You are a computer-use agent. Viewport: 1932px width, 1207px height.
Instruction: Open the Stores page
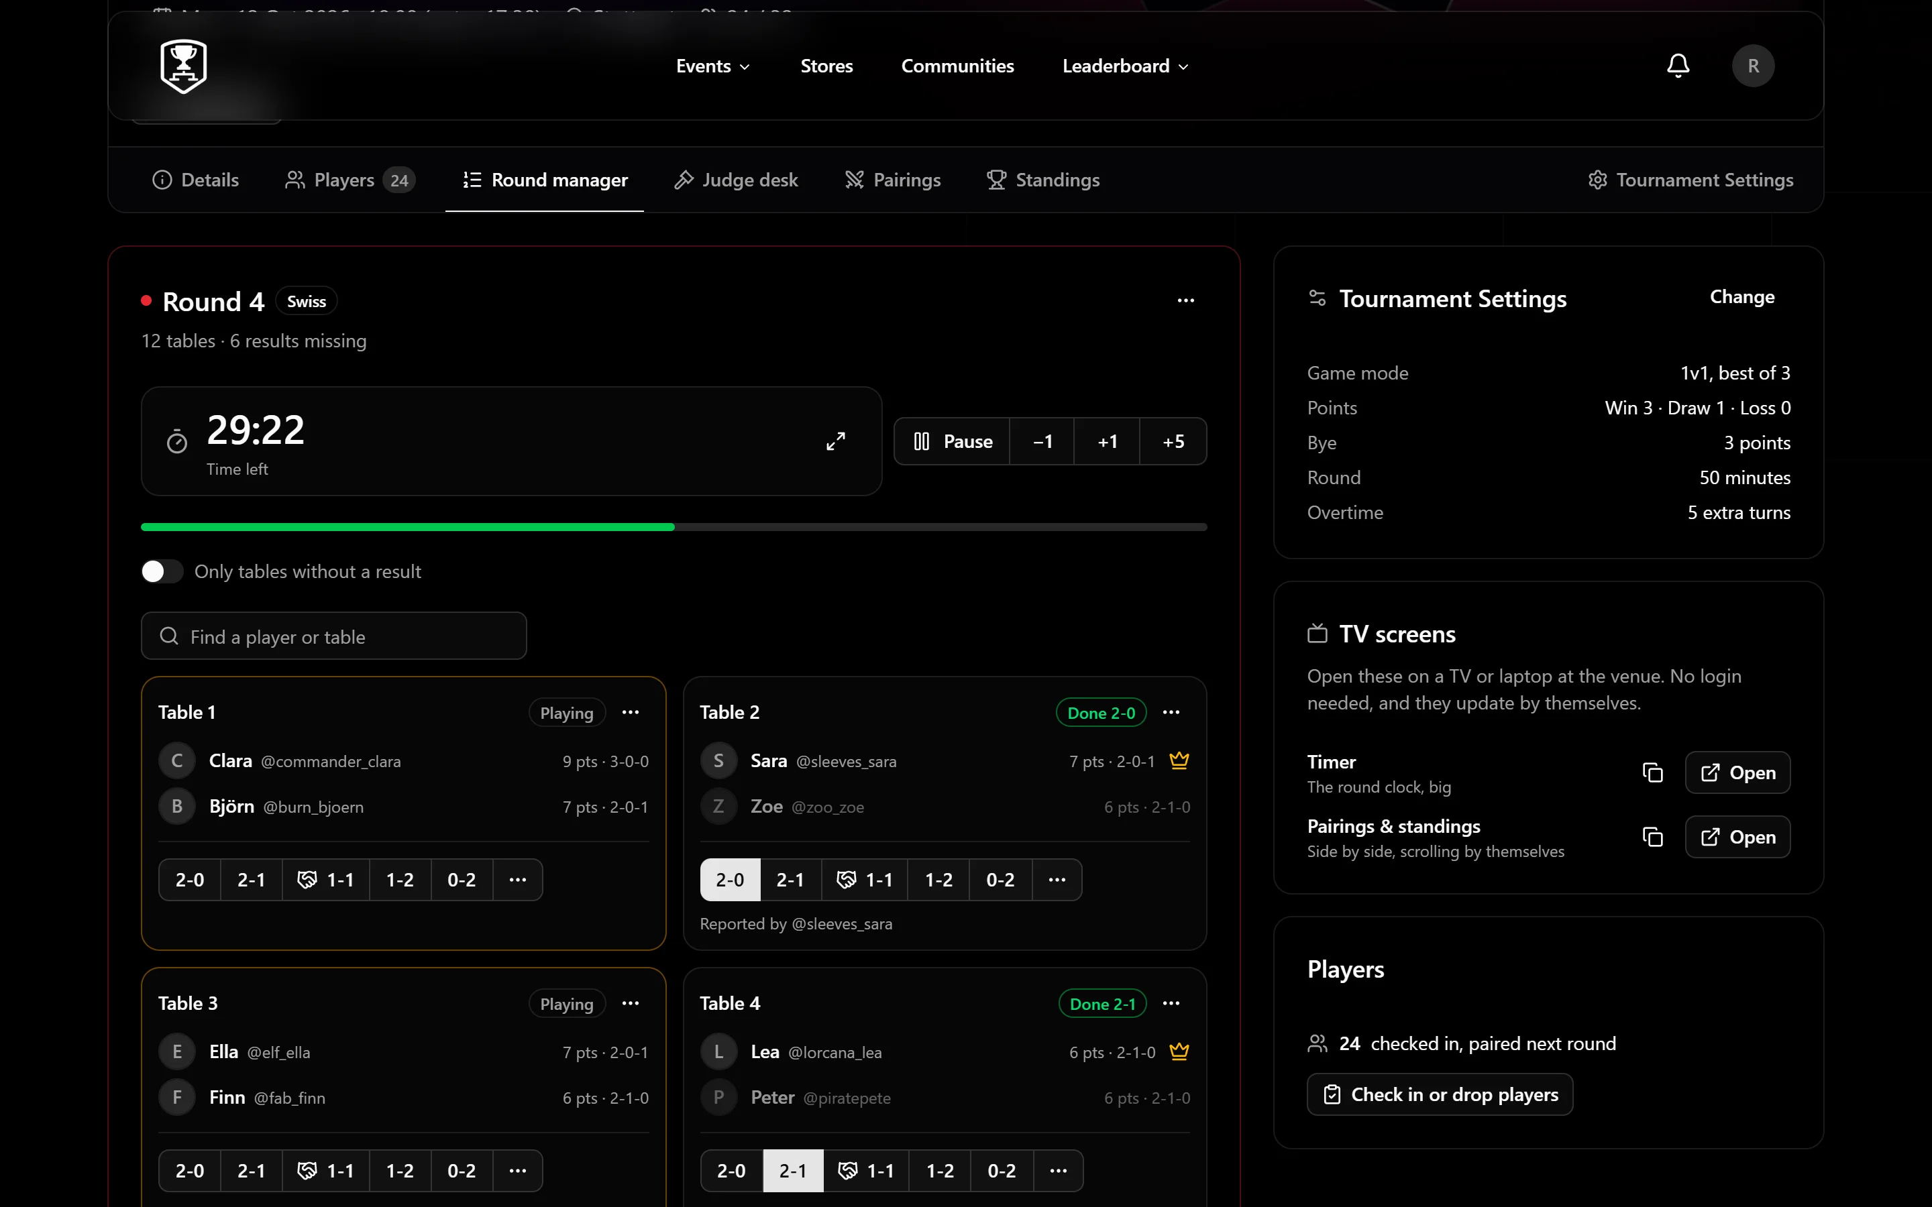[x=826, y=66]
